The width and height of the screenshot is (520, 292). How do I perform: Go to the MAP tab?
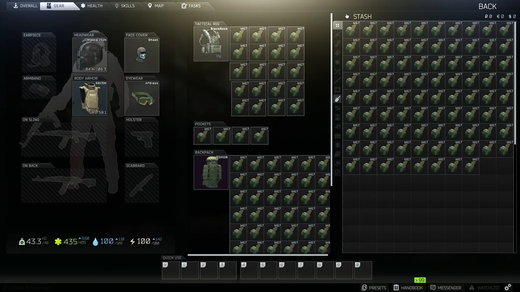pos(156,6)
